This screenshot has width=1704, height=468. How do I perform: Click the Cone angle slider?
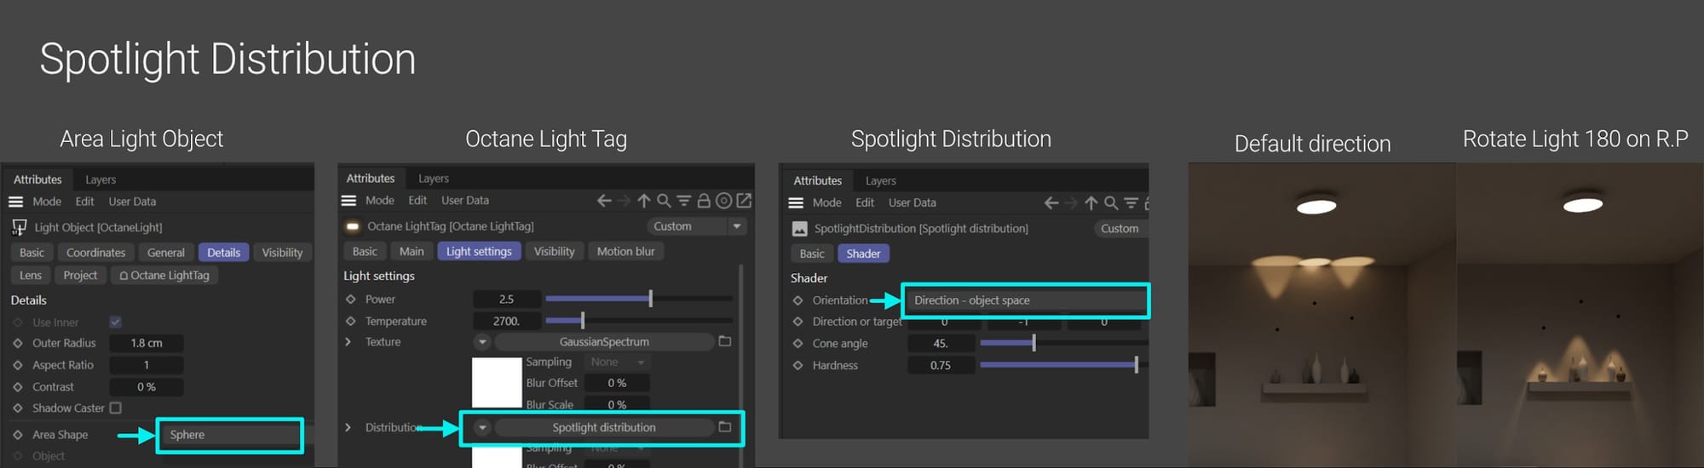pos(1064,343)
